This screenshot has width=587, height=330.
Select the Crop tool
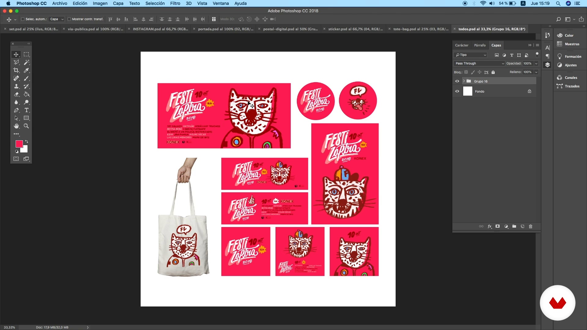16,70
